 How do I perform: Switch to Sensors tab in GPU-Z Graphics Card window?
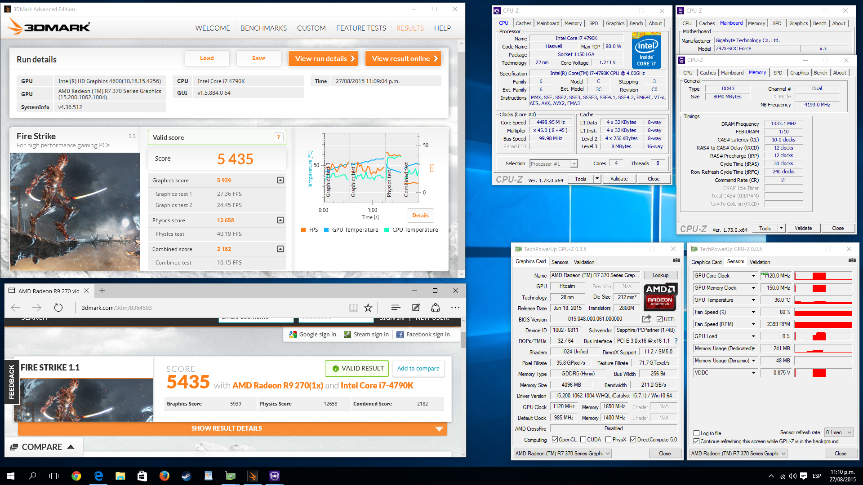(x=560, y=262)
